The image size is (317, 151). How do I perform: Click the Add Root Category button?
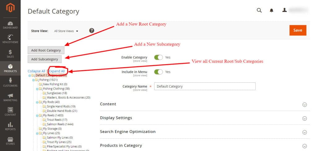coord(46,50)
